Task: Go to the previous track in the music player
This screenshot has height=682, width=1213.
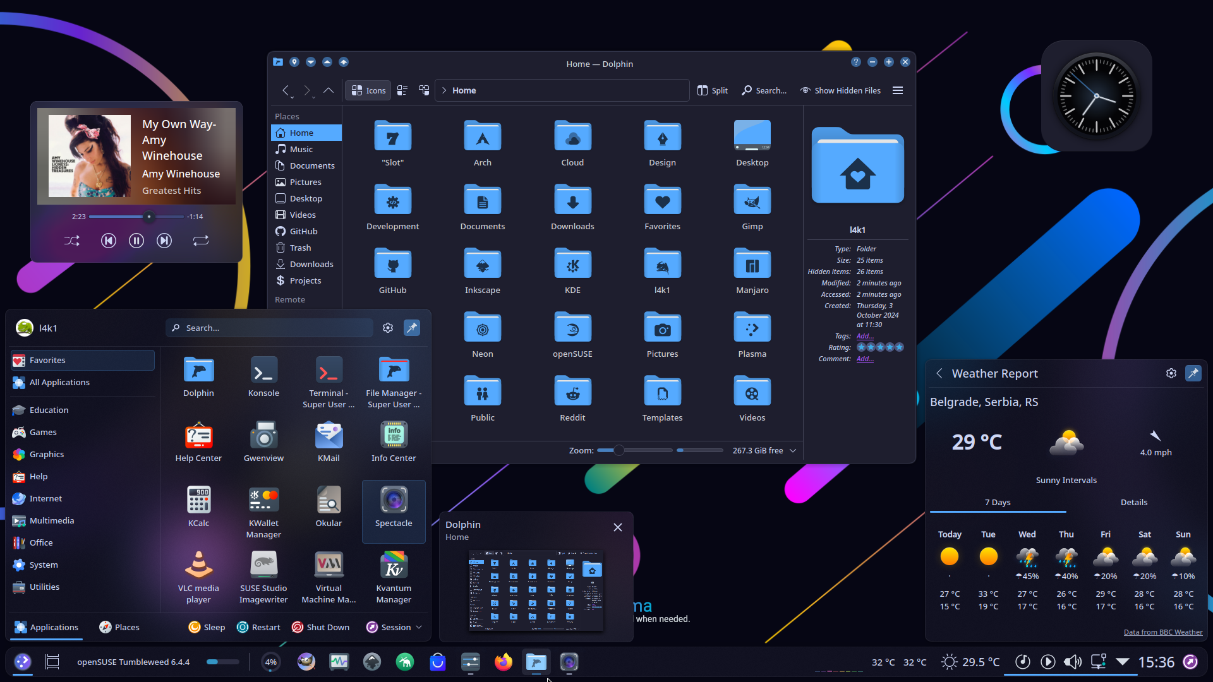Action: 109,241
